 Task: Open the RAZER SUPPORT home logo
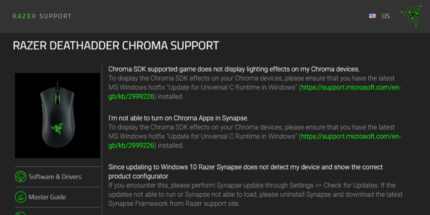click(42, 16)
